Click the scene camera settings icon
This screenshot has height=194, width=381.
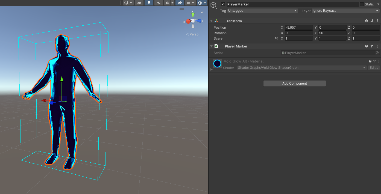(x=188, y=3)
